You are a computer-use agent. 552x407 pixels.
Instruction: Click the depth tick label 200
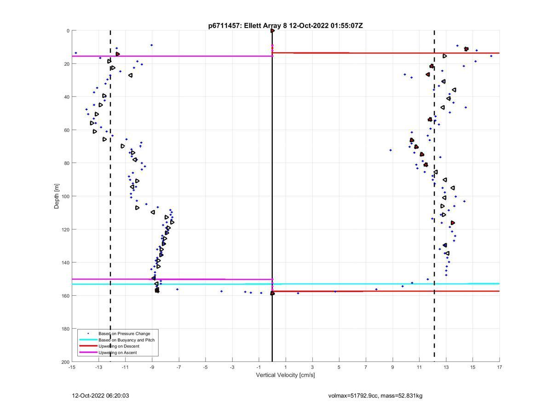click(x=65, y=362)
